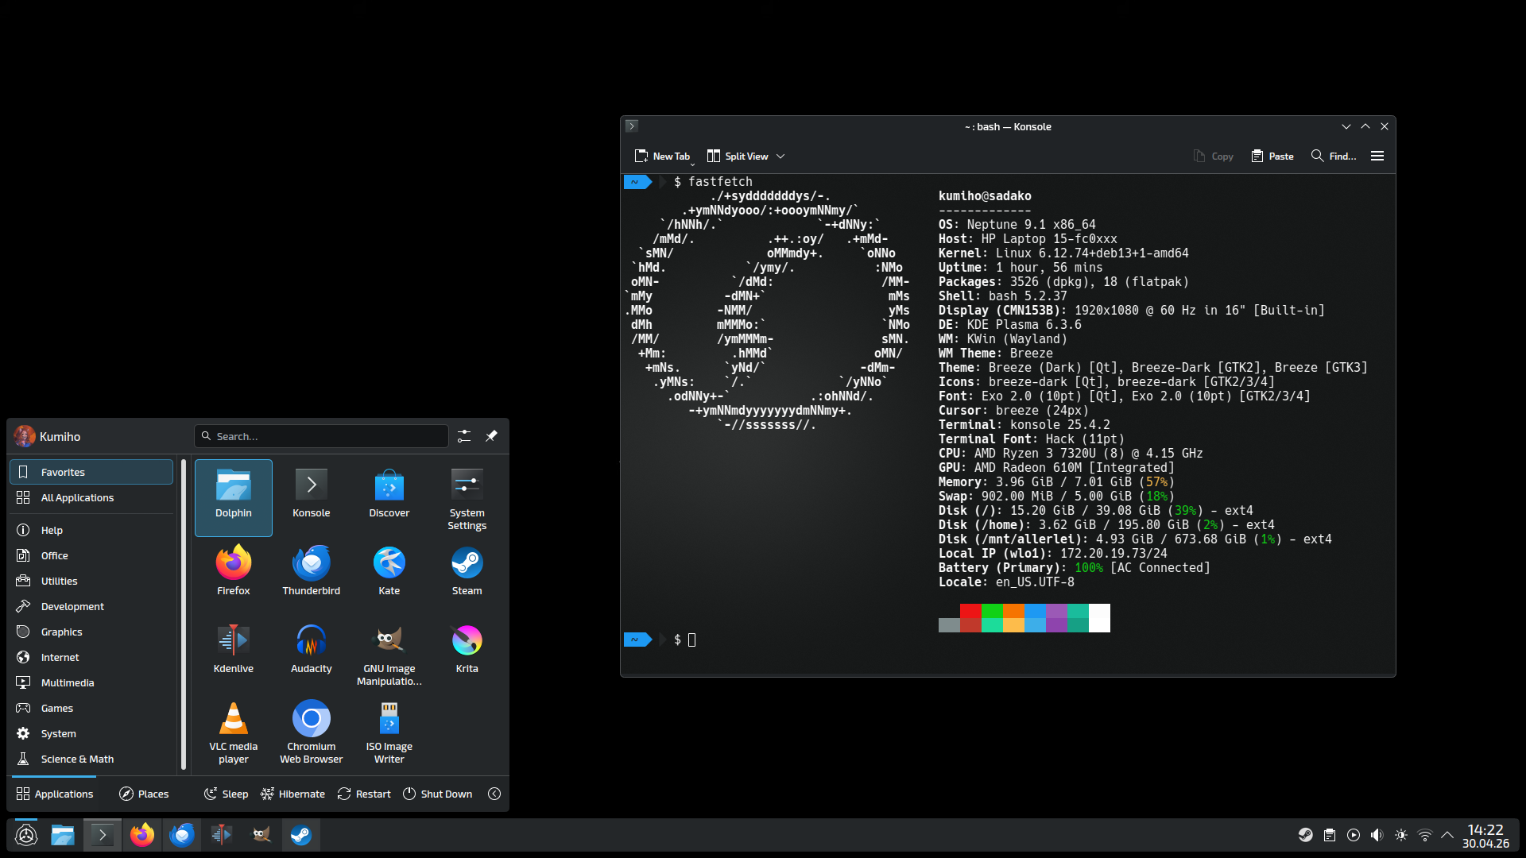Expand more session actions arrow in launcher

(x=494, y=794)
